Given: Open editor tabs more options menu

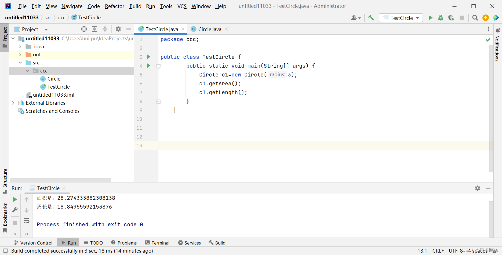Looking at the screenshot, I should [488, 29].
